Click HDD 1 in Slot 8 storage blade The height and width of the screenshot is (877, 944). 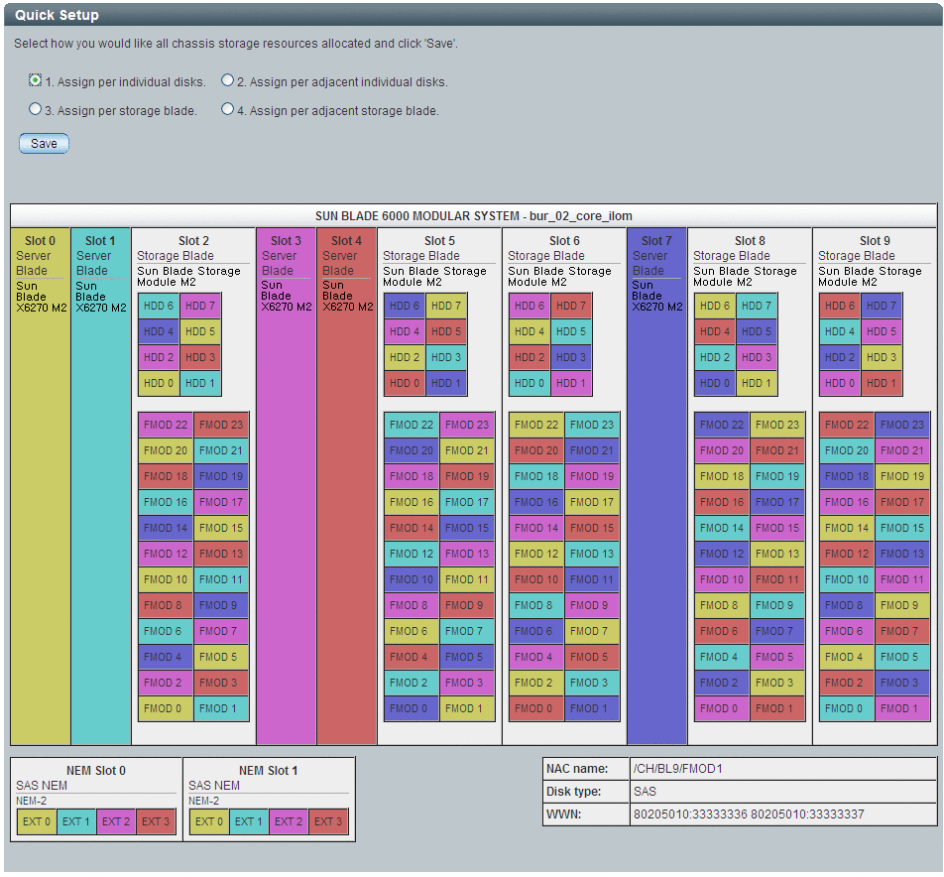coord(757,383)
